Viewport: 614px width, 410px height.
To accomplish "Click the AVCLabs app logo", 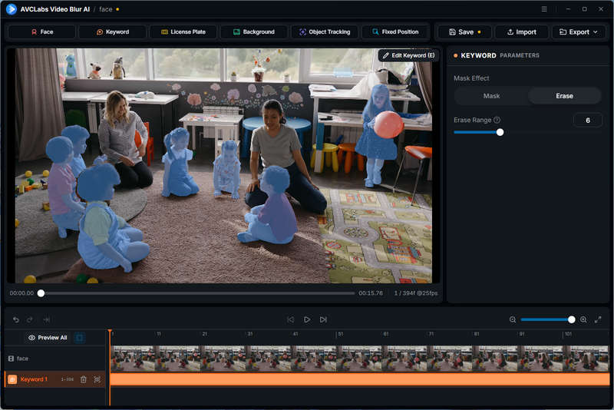I will tap(12, 9).
